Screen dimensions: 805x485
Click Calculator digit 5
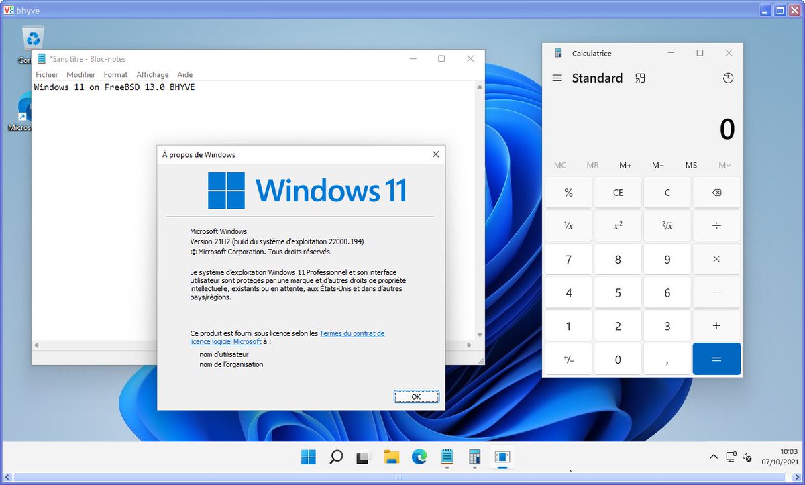(x=618, y=292)
